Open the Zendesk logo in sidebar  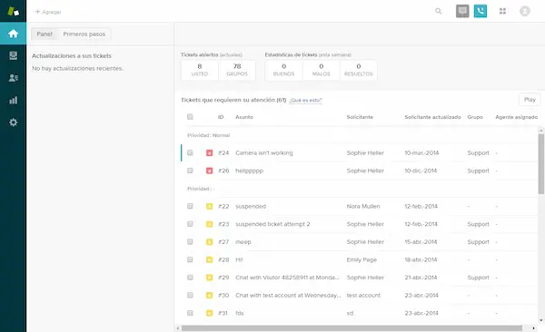pos(13,11)
